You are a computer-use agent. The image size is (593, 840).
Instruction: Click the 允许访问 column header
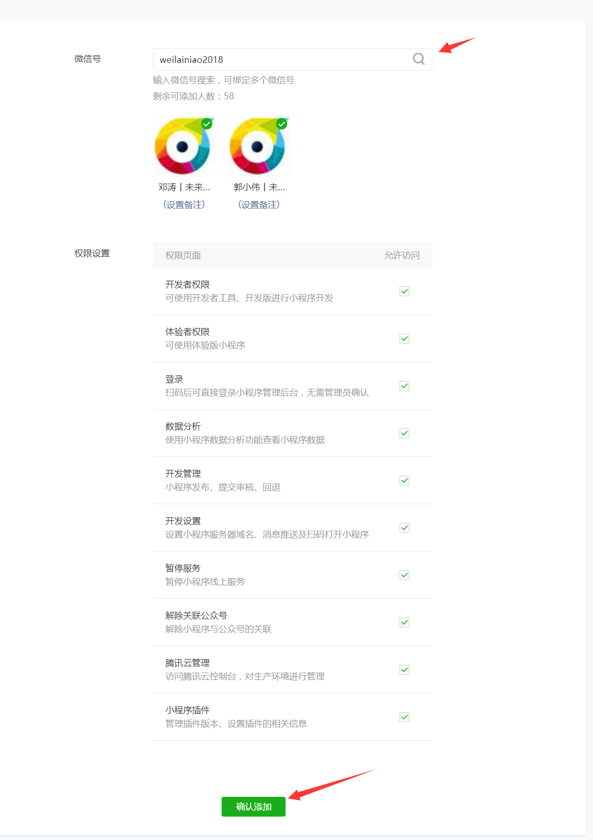[402, 255]
